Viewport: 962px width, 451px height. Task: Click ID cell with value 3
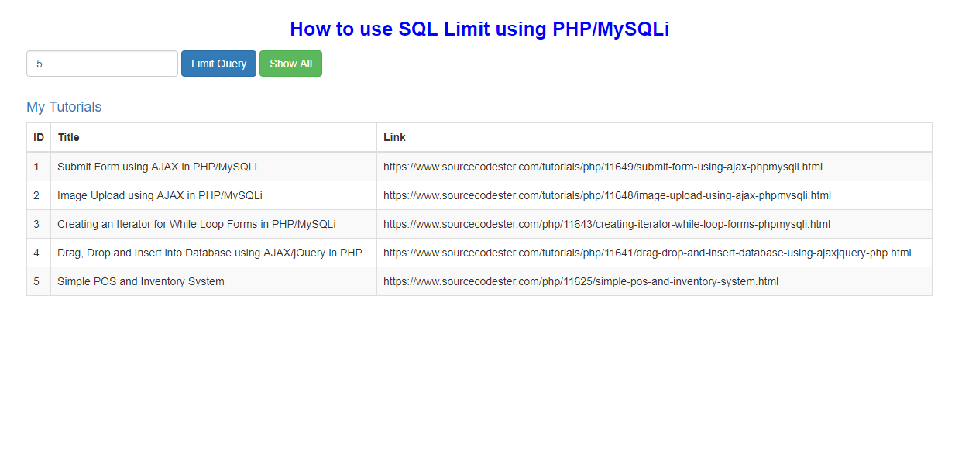pos(39,224)
